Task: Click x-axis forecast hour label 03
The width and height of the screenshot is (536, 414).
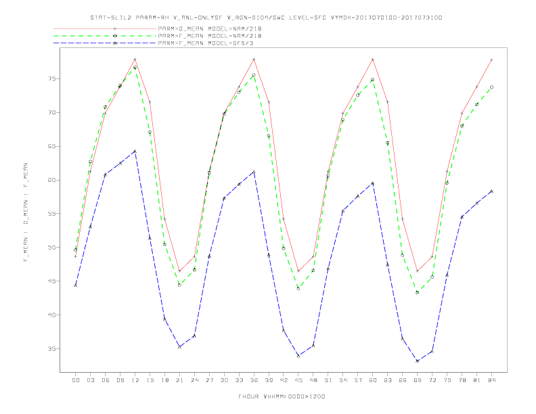Action: [x=90, y=380]
